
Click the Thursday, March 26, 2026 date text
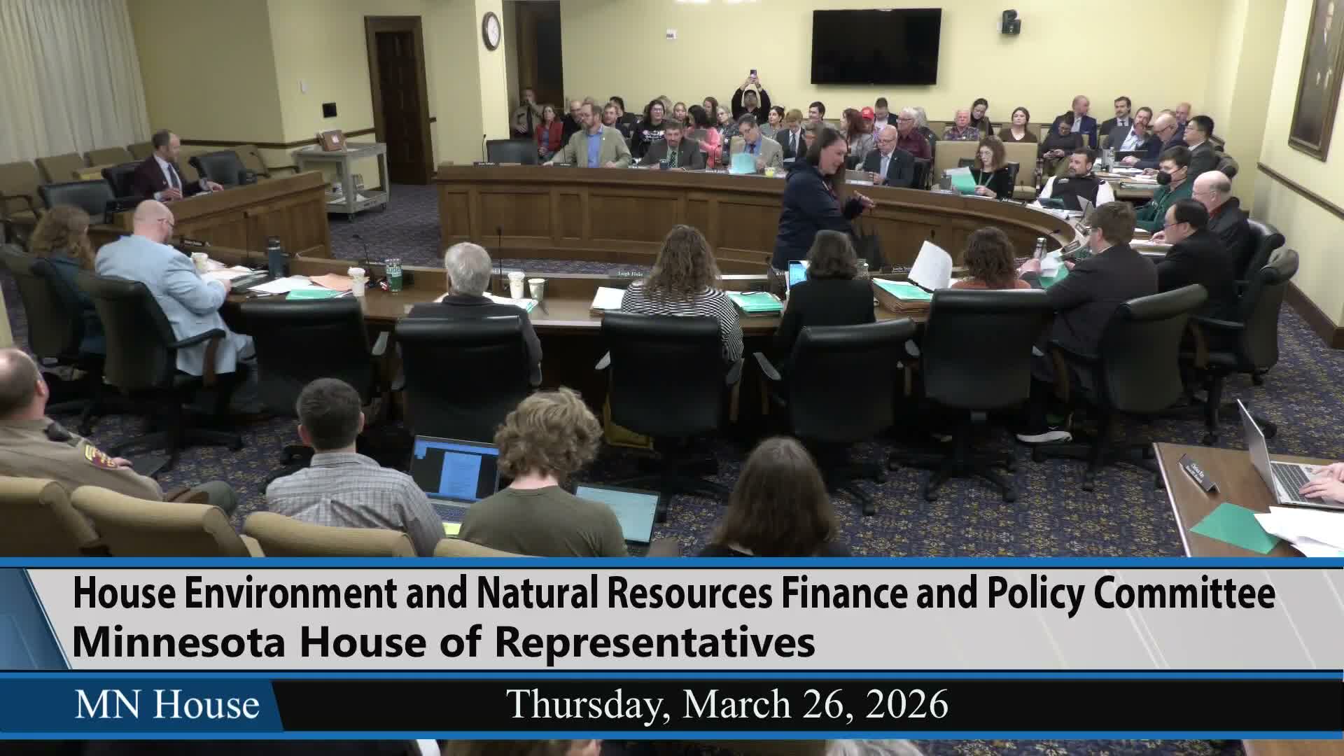pos(727,704)
